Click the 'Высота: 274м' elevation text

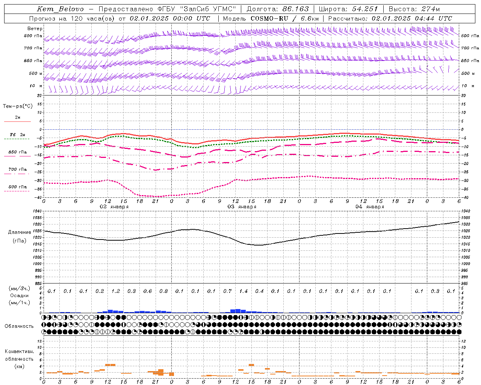click(414, 9)
